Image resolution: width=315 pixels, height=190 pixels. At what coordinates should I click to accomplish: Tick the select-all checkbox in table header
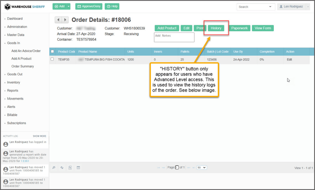point(52,52)
